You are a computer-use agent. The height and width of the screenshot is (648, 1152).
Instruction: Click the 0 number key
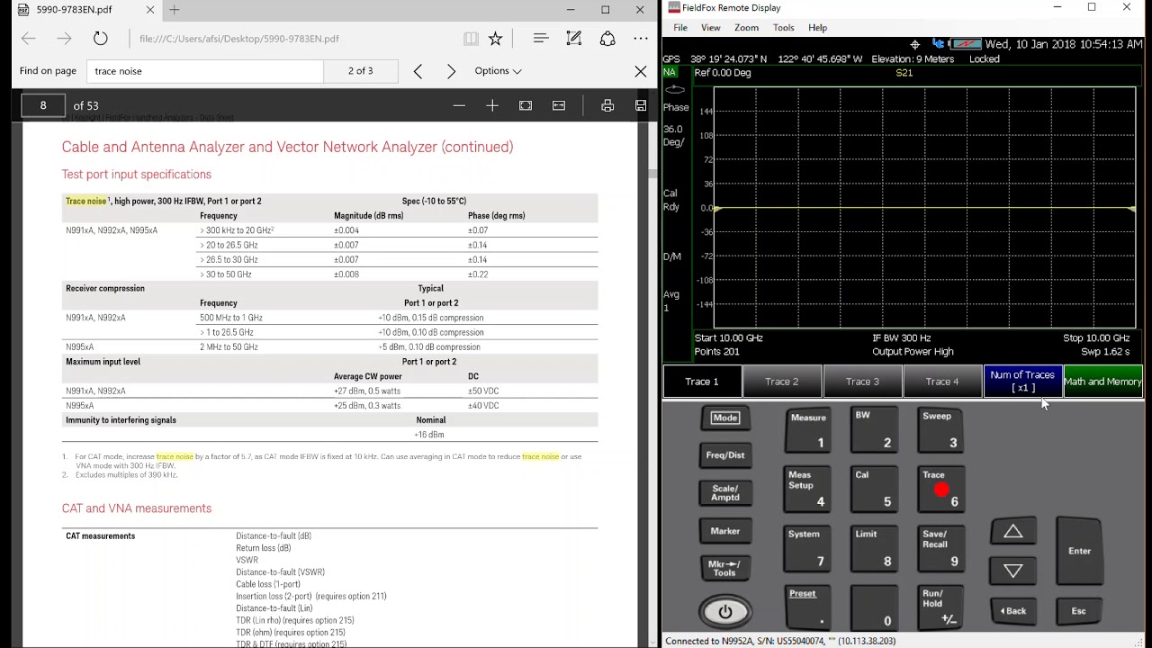874,608
